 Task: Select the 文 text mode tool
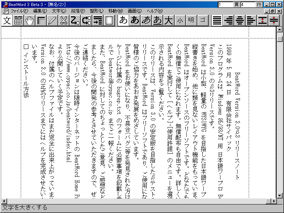coord(7,20)
